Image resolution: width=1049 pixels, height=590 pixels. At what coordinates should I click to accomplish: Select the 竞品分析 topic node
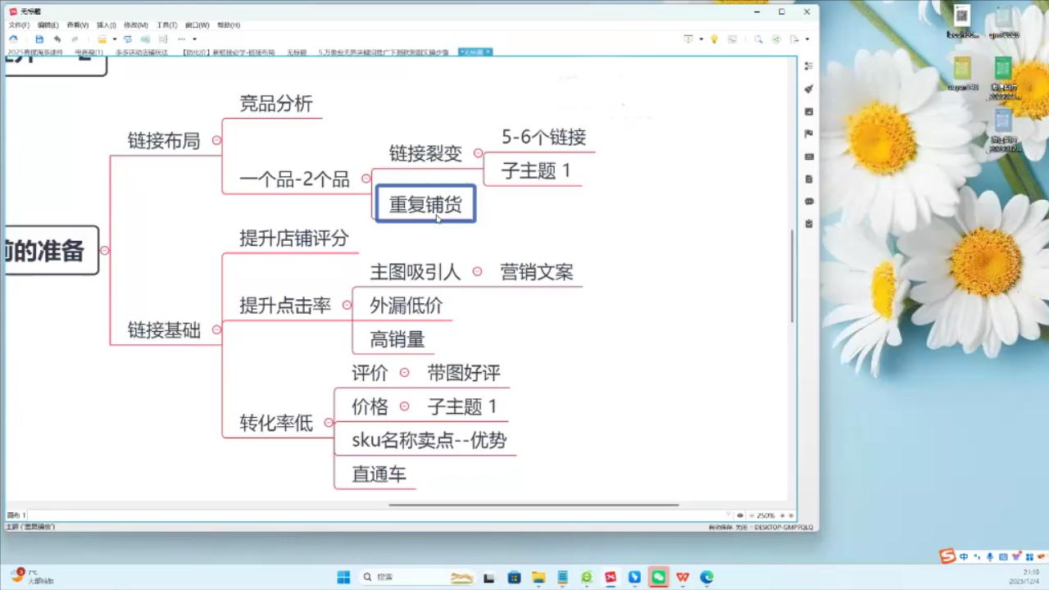coord(275,104)
